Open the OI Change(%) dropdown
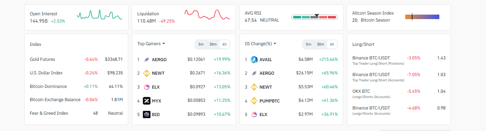486x131 pixels. pyautogui.click(x=261, y=44)
